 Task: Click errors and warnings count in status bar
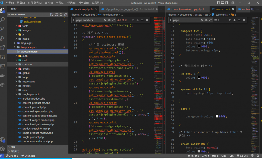[x=12, y=156]
